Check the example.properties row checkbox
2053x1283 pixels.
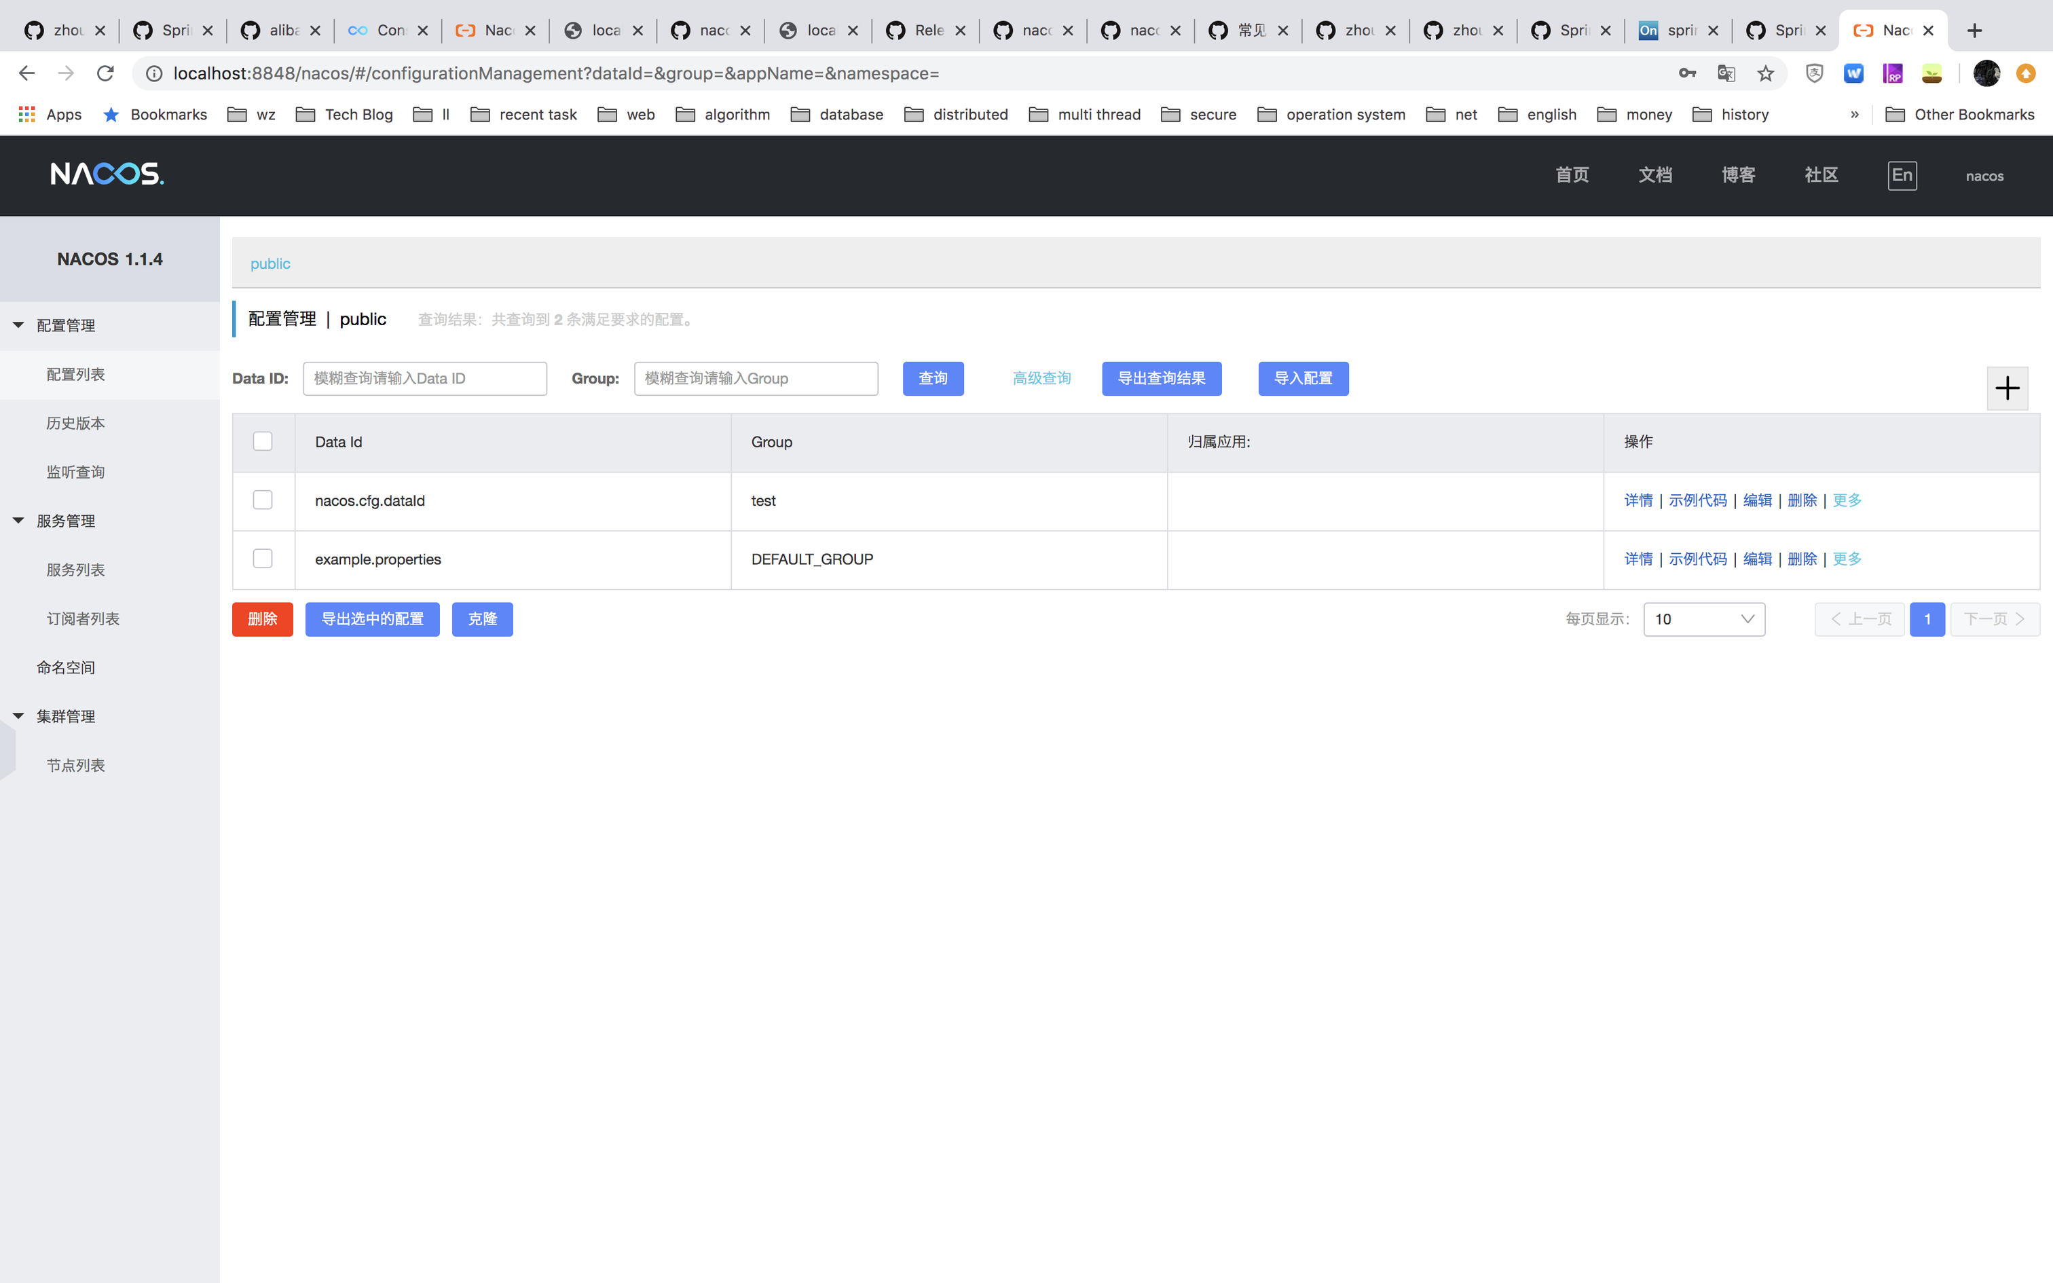coord(263,558)
